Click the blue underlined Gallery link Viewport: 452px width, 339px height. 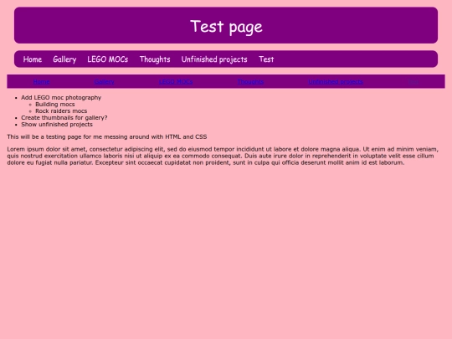pyautogui.click(x=104, y=81)
